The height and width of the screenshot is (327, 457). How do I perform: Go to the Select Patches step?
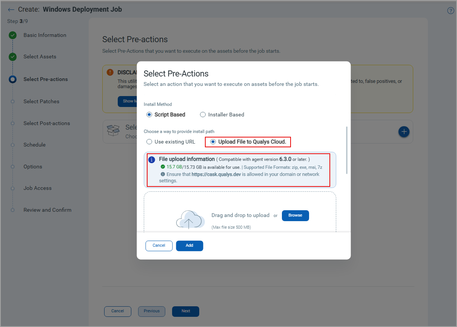click(41, 101)
